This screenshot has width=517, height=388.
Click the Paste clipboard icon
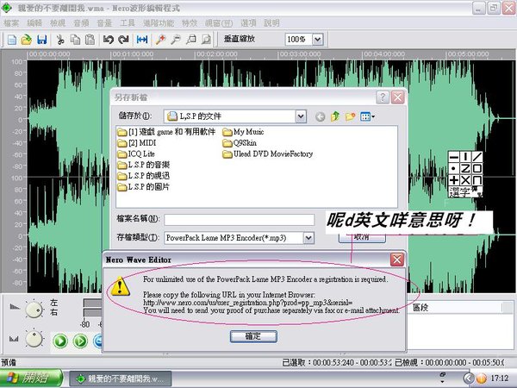(90, 40)
